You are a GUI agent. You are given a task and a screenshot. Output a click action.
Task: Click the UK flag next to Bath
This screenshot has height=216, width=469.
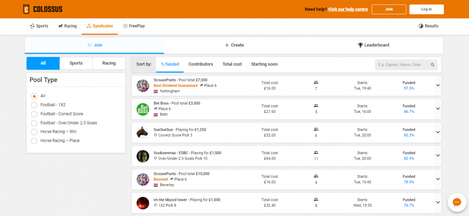point(156,114)
